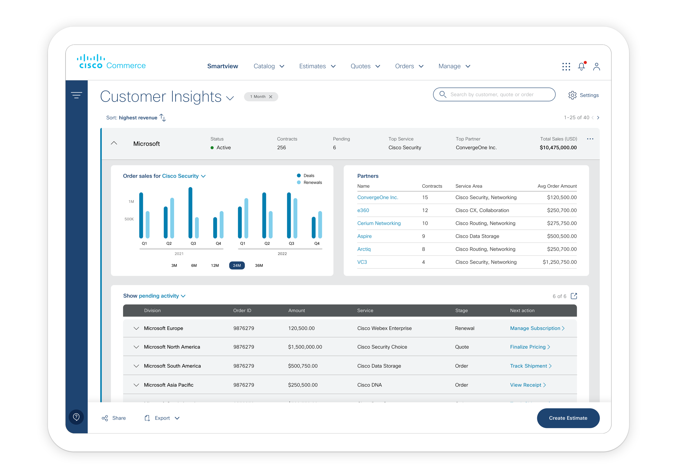Click the sort order arrows icon
The width and height of the screenshot is (673, 476).
click(163, 118)
